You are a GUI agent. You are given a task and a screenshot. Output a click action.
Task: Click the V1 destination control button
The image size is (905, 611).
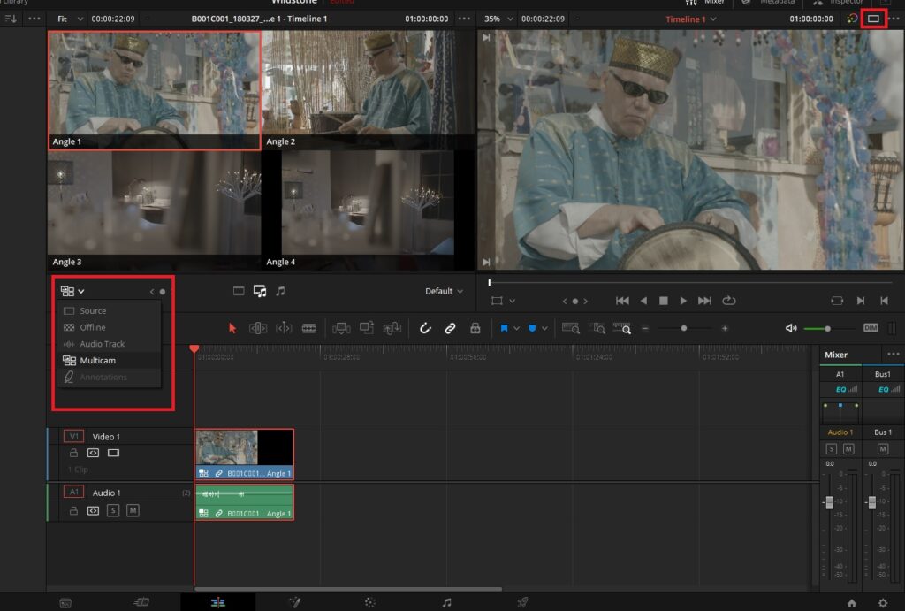coord(73,436)
